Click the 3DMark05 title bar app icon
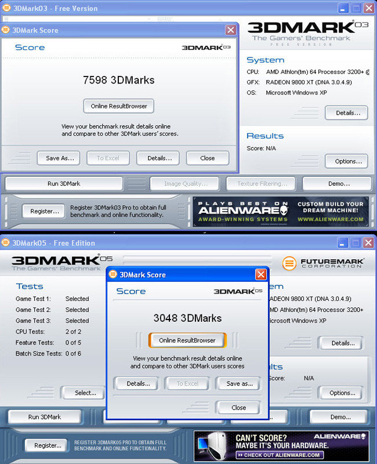 6,242
